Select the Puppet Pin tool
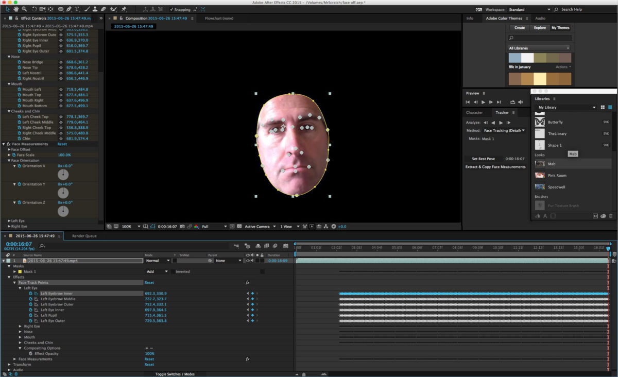 pos(124,9)
